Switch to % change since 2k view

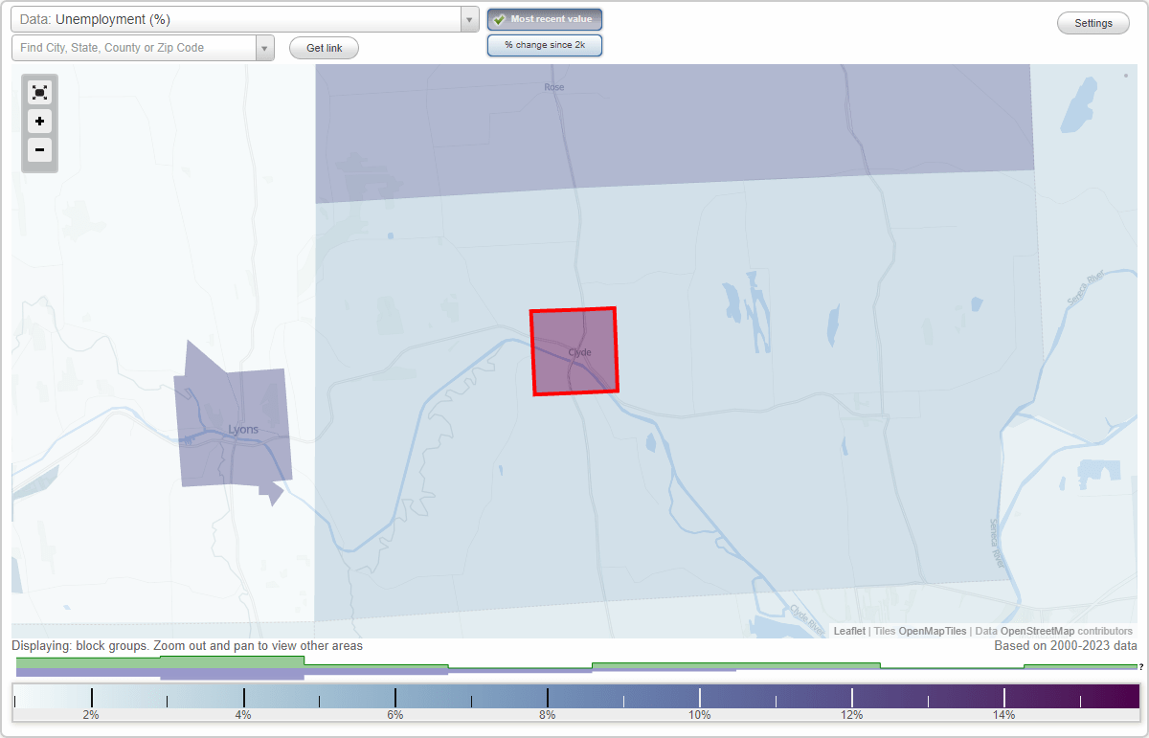click(545, 44)
